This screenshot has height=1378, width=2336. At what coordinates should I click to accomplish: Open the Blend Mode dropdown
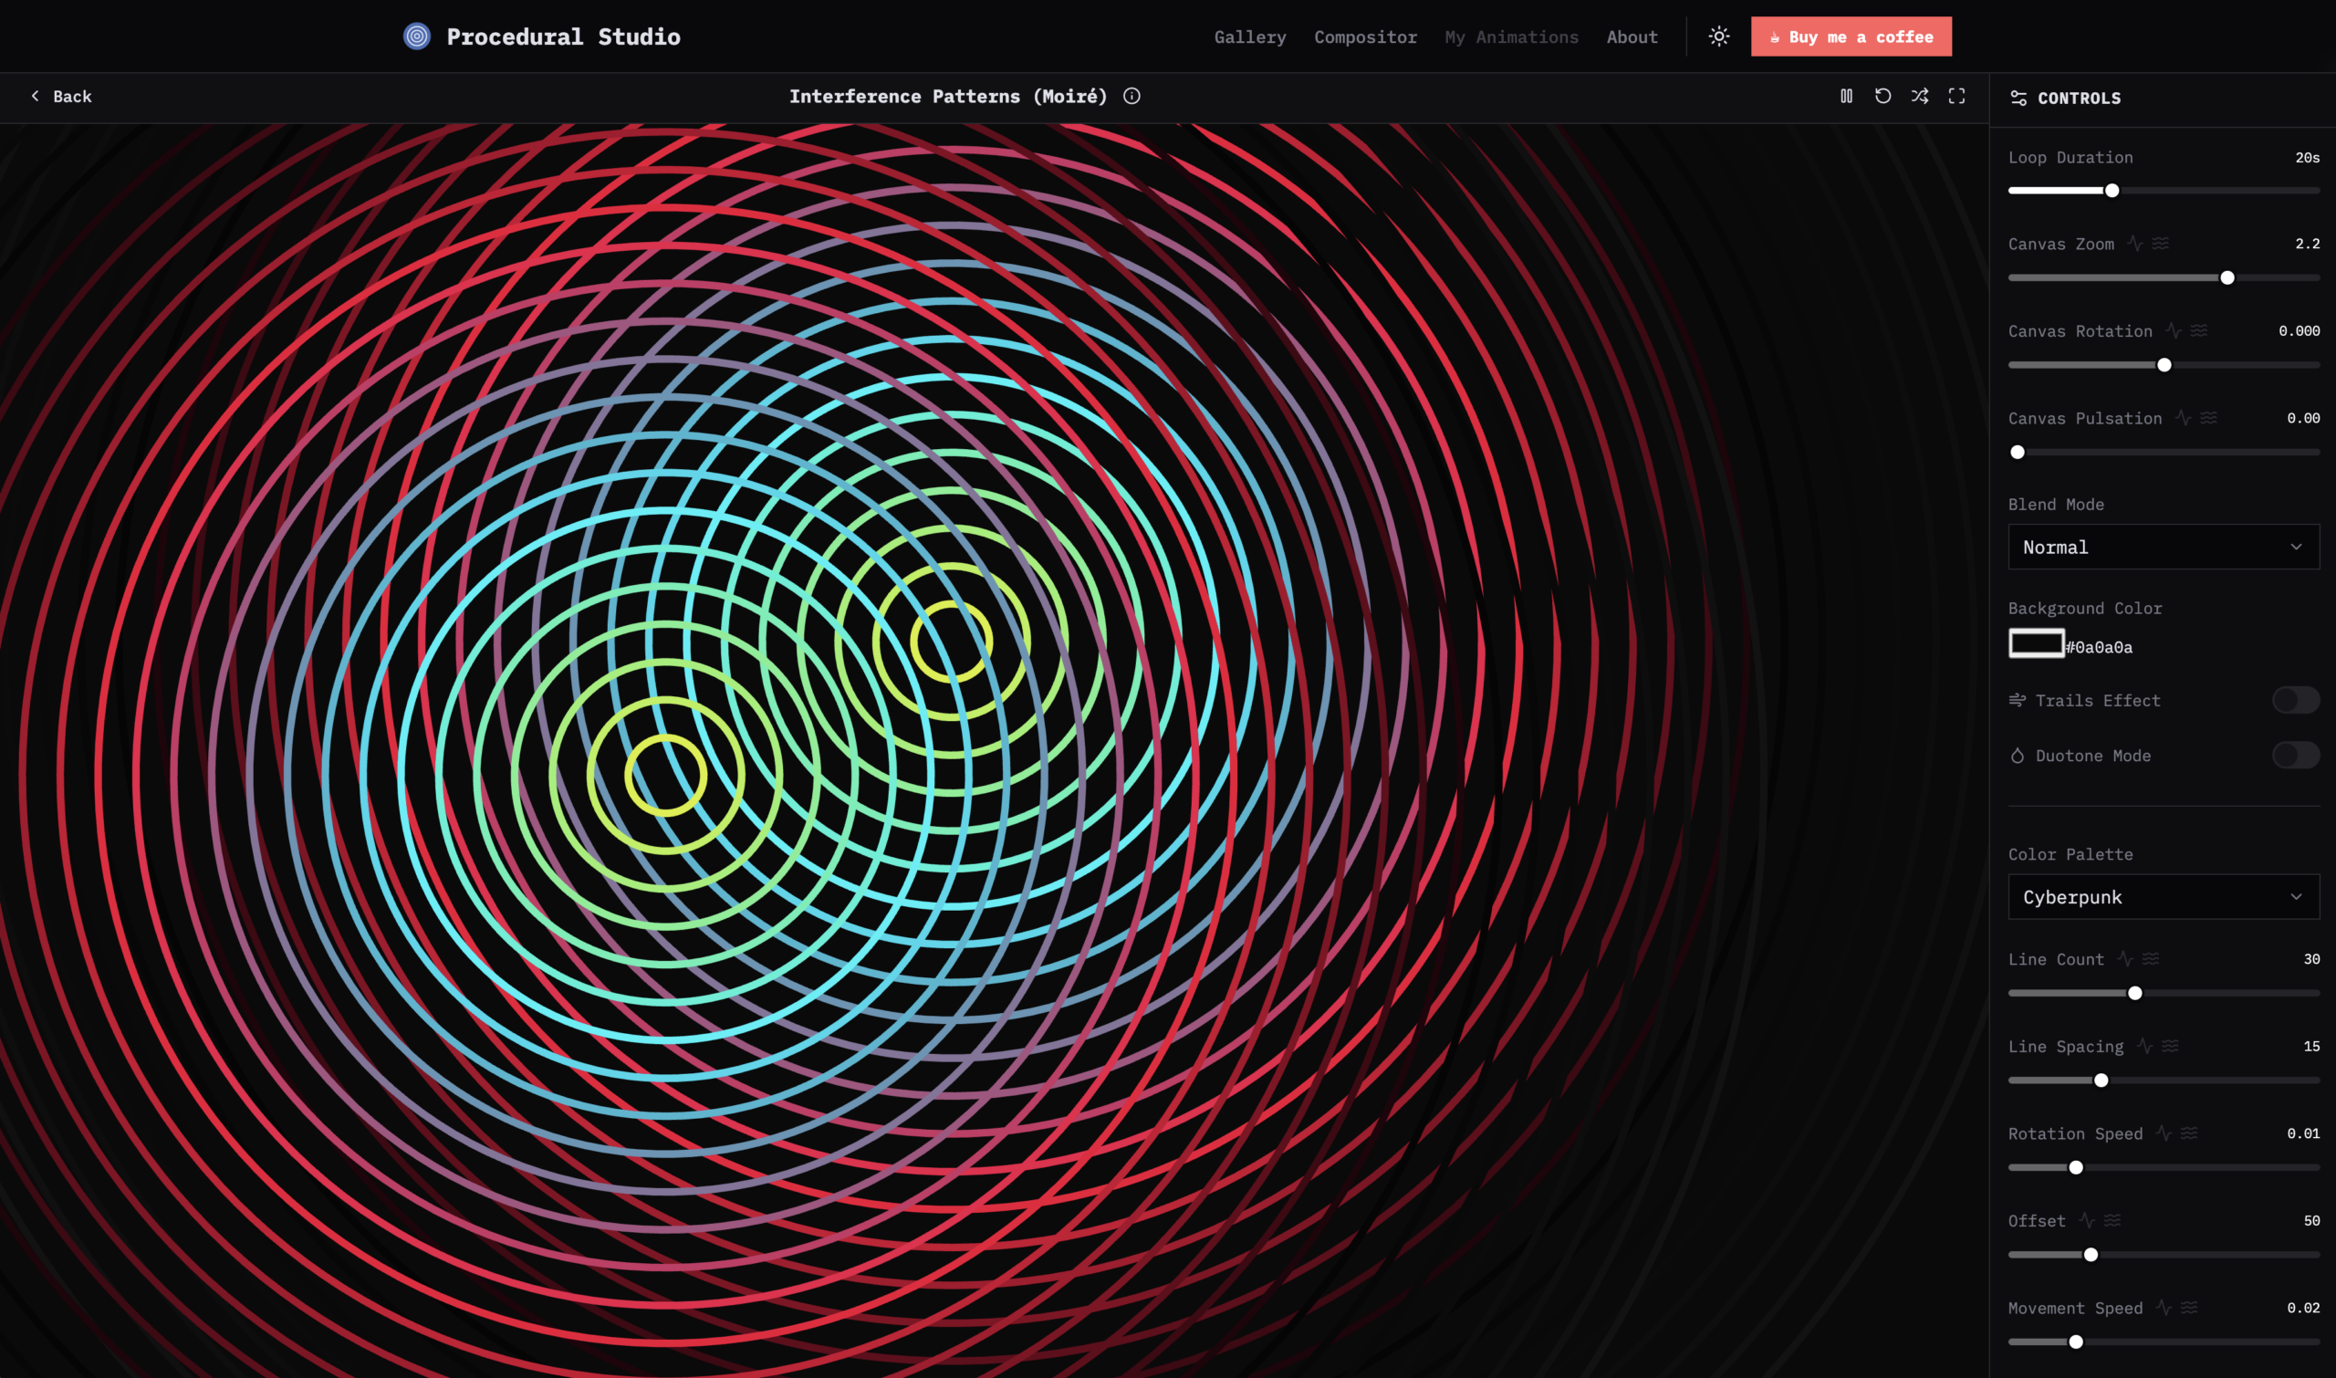point(2164,547)
